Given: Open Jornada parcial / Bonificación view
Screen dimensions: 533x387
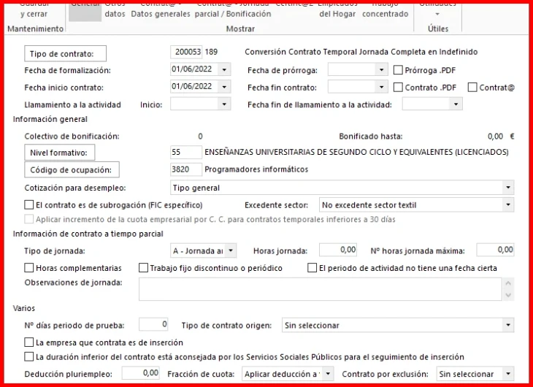Looking at the screenshot, I should pyautogui.click(x=233, y=11).
